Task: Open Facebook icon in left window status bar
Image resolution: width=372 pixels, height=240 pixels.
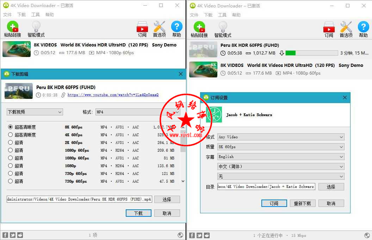Action: pyautogui.click(x=5, y=235)
